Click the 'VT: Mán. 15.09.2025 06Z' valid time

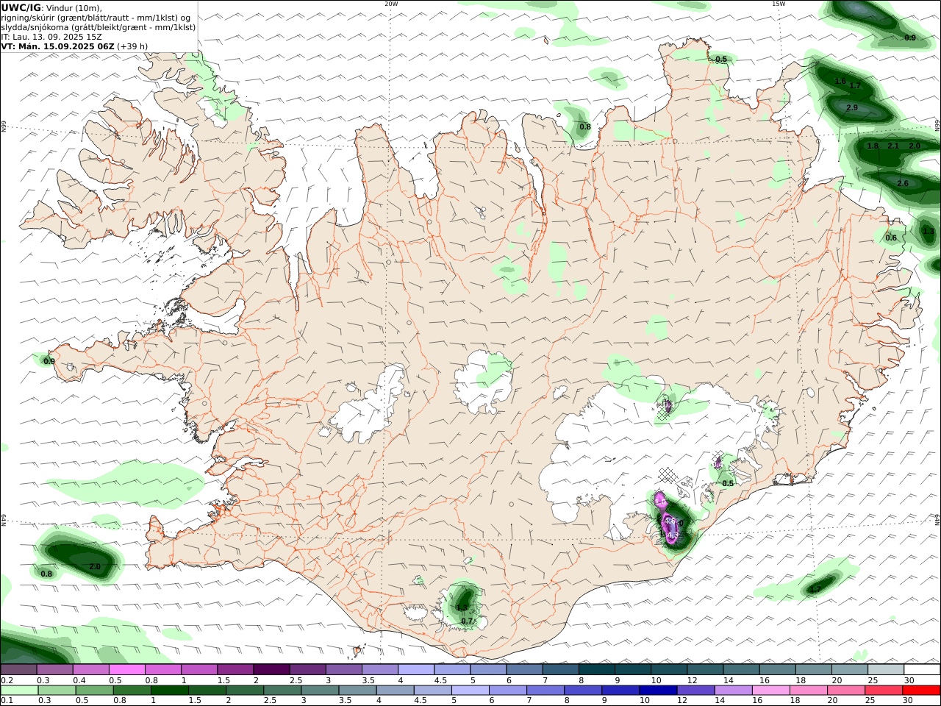58,46
